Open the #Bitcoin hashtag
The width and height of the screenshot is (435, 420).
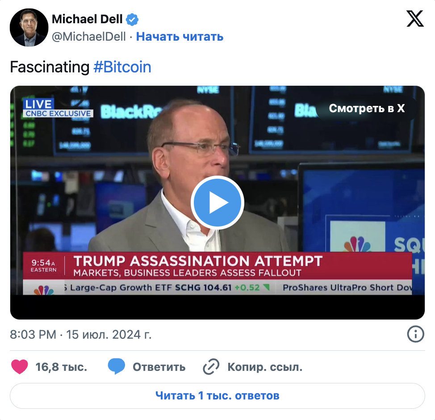pos(122,67)
